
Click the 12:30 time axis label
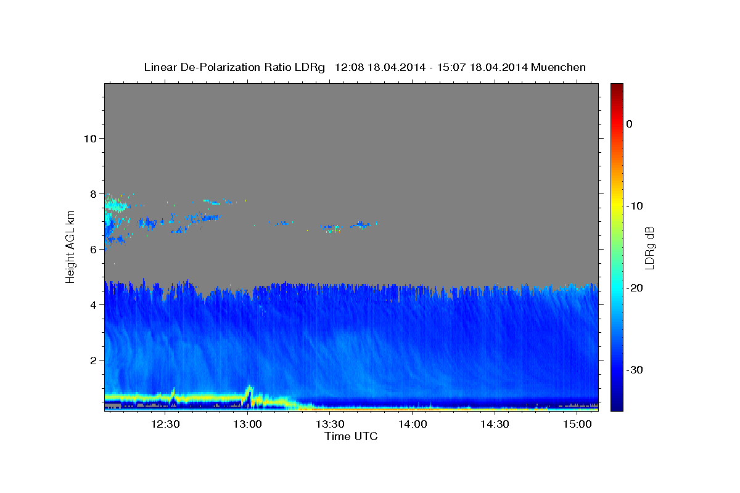point(166,424)
